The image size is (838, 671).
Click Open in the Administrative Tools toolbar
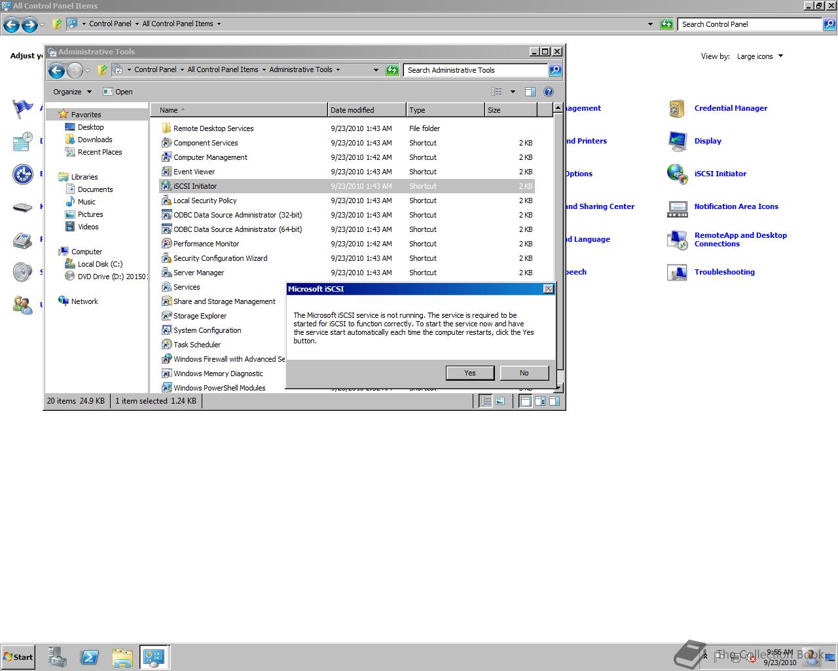pos(118,92)
